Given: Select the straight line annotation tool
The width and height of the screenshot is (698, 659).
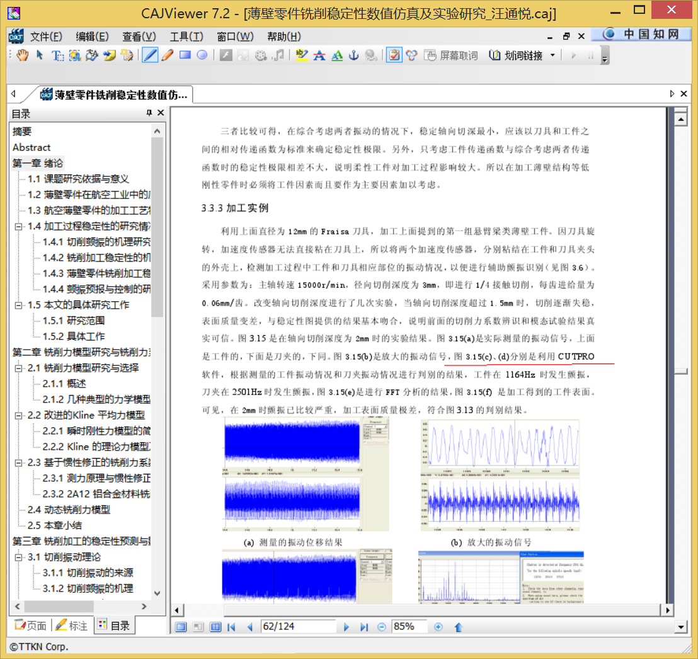Looking at the screenshot, I should coord(150,55).
